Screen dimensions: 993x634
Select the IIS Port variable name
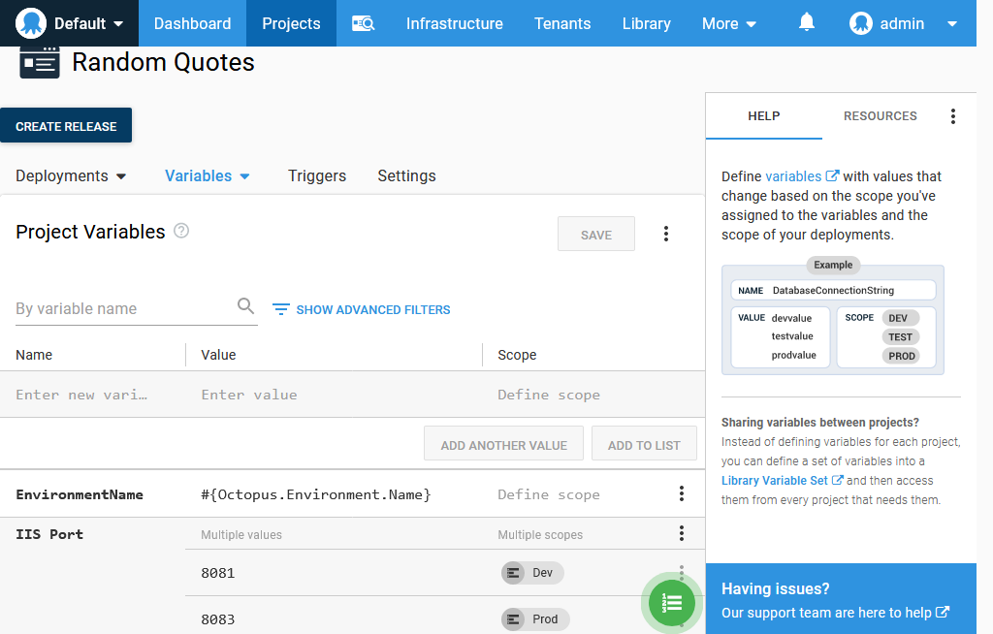pyautogui.click(x=49, y=534)
